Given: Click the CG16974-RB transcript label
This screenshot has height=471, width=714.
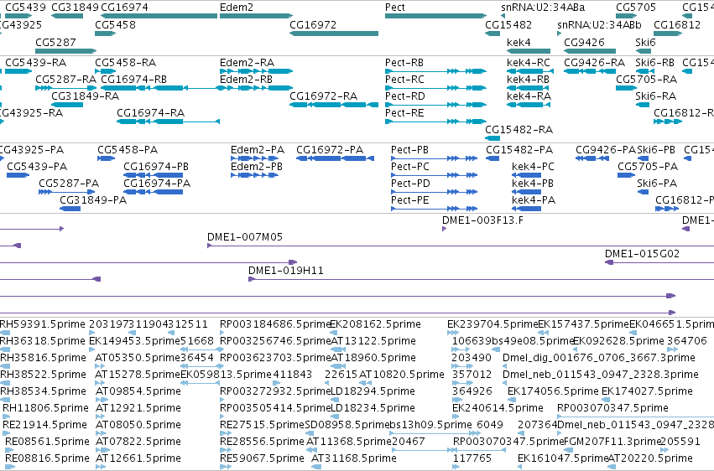Looking at the screenshot, I should pos(134,79).
